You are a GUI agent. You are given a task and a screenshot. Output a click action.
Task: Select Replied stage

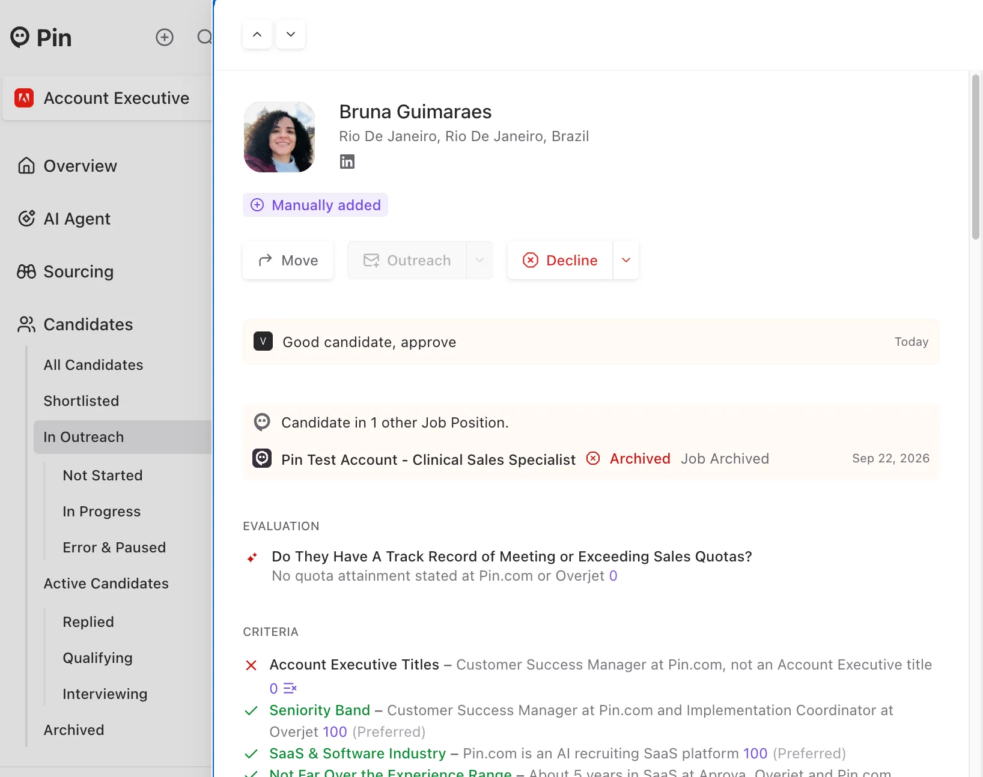pos(88,622)
